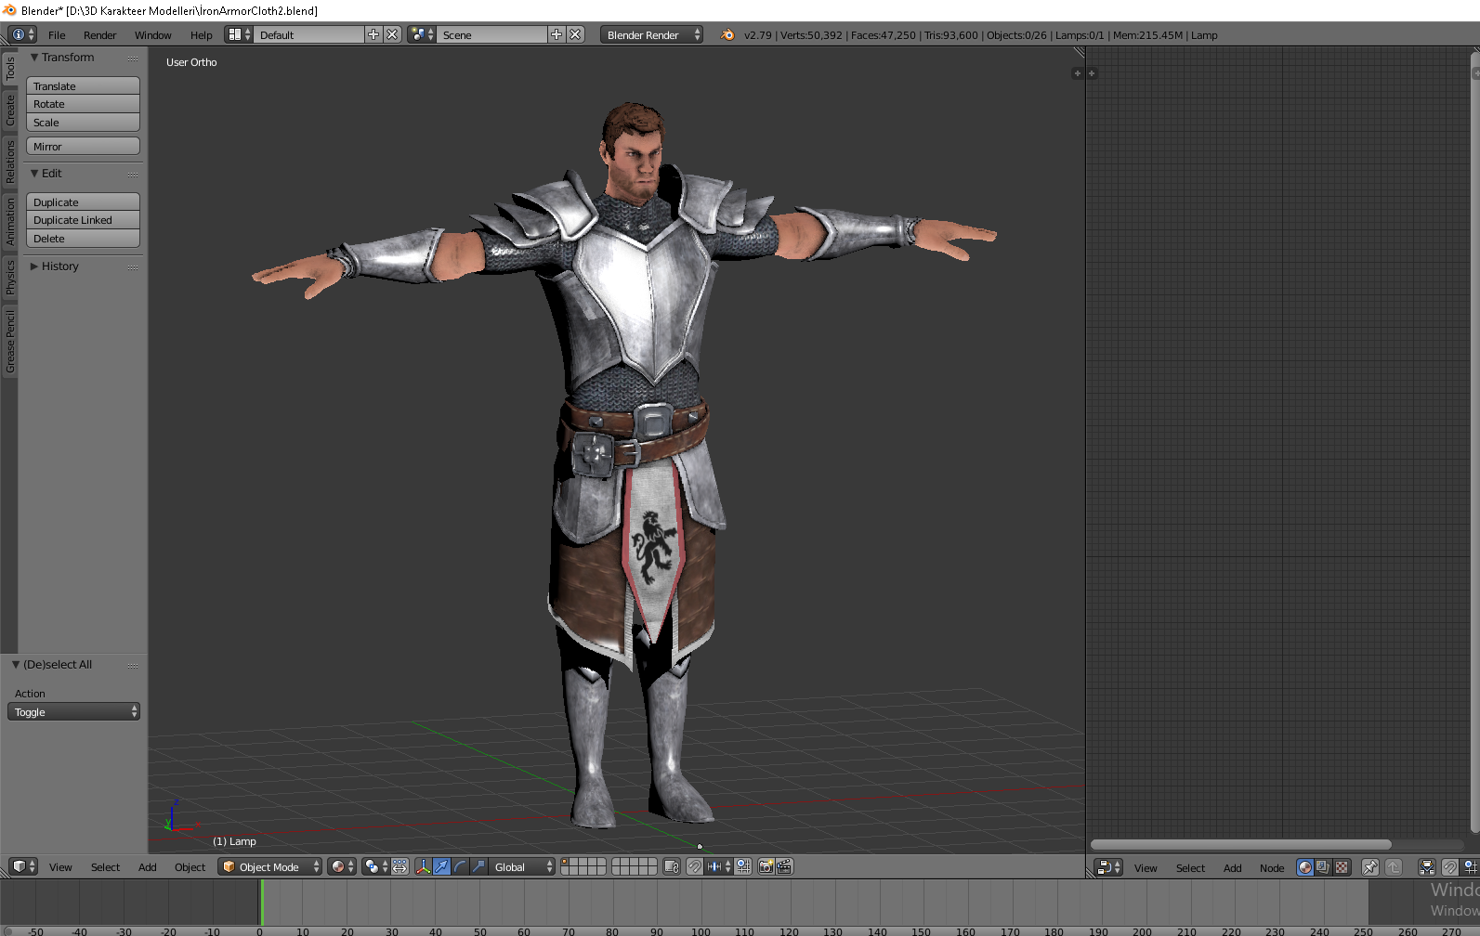Open the Render menu
Viewport: 1480px width, 936px height.
(x=99, y=35)
